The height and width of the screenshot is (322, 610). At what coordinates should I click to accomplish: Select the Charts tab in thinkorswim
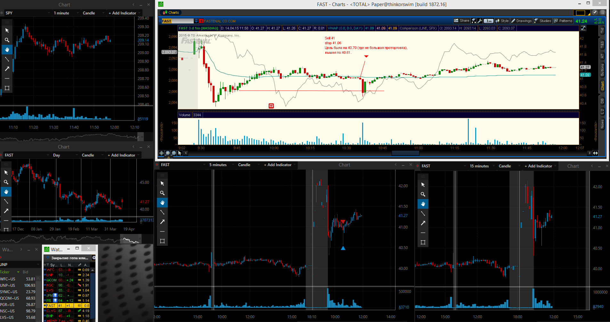tap(171, 12)
